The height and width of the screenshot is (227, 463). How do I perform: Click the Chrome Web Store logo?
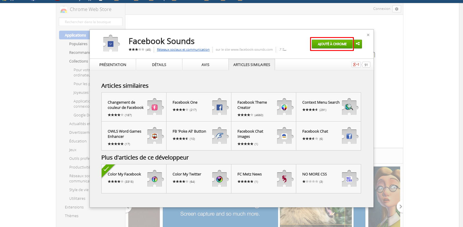coord(63,10)
